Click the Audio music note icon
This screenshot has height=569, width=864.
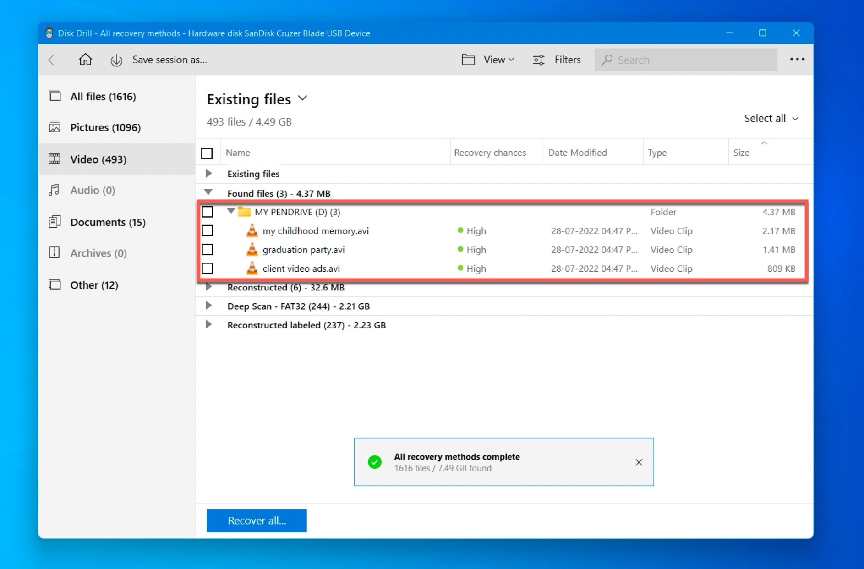click(x=55, y=190)
